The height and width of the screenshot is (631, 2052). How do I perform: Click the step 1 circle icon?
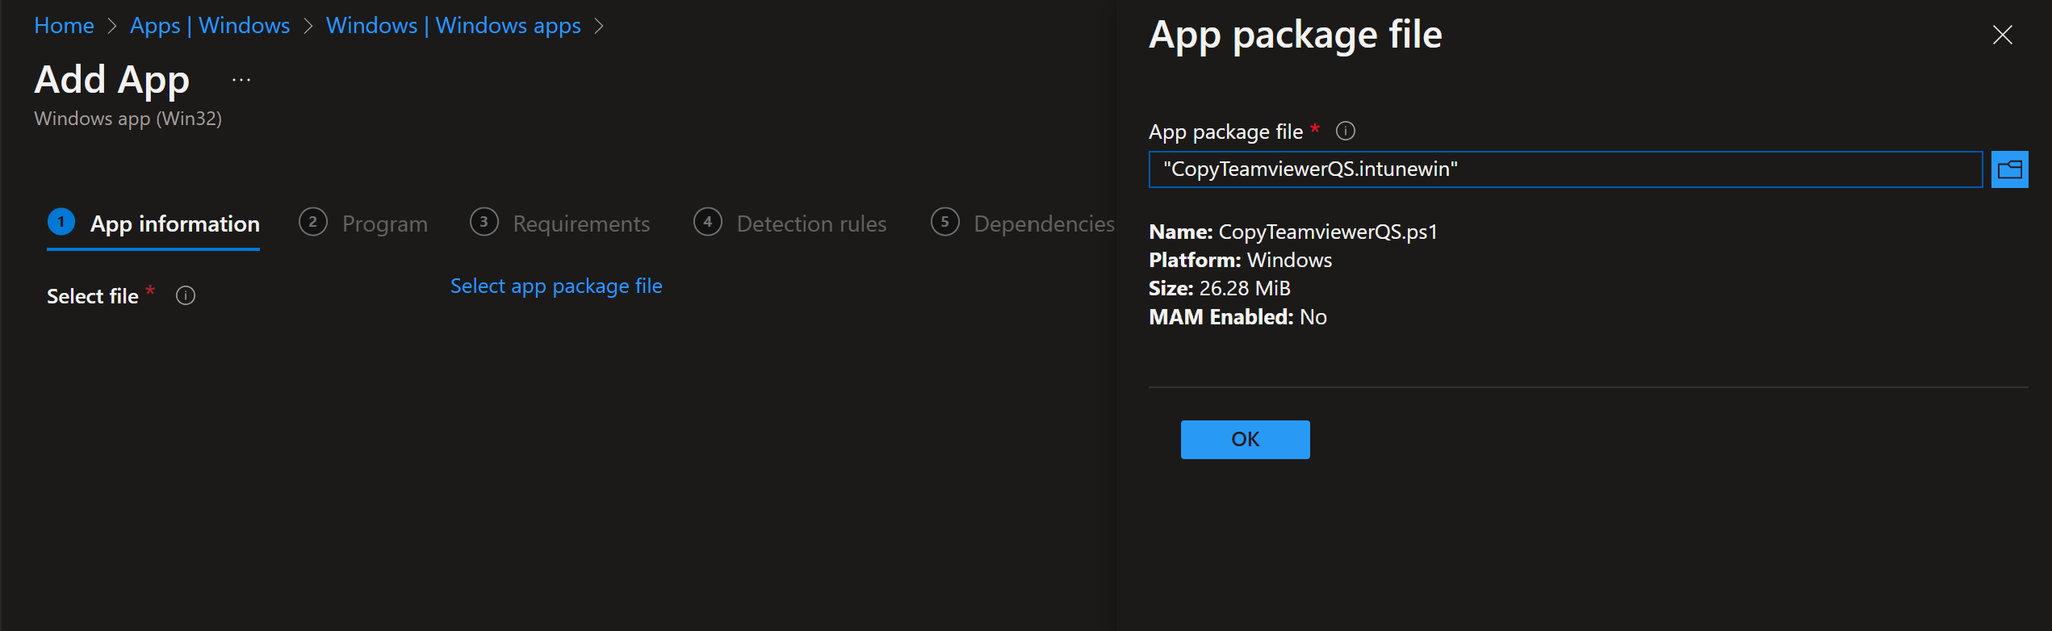(61, 222)
